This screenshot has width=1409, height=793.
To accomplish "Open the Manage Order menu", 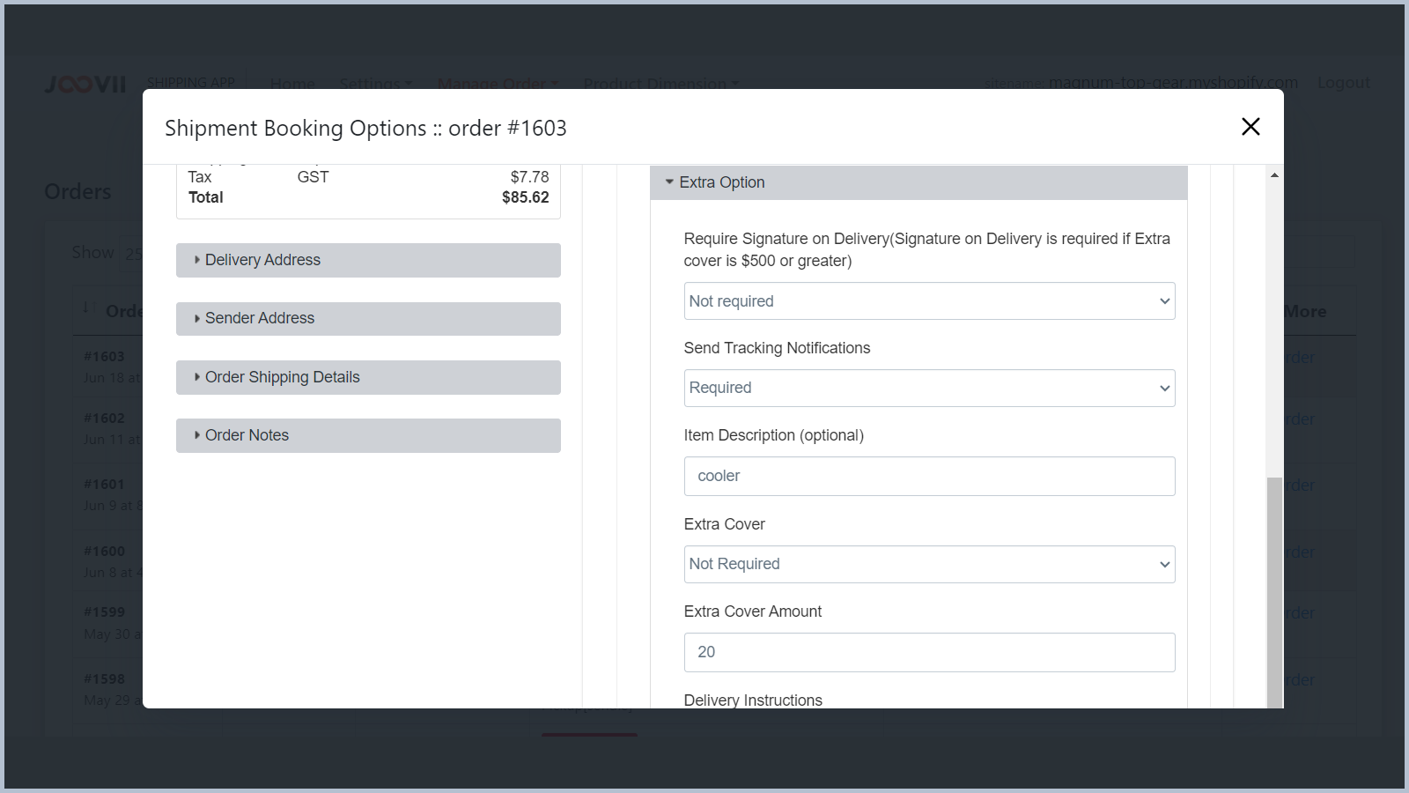I will tap(498, 84).
